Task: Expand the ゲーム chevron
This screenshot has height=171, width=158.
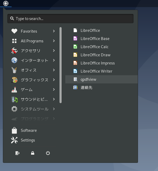Action: (x=54, y=89)
